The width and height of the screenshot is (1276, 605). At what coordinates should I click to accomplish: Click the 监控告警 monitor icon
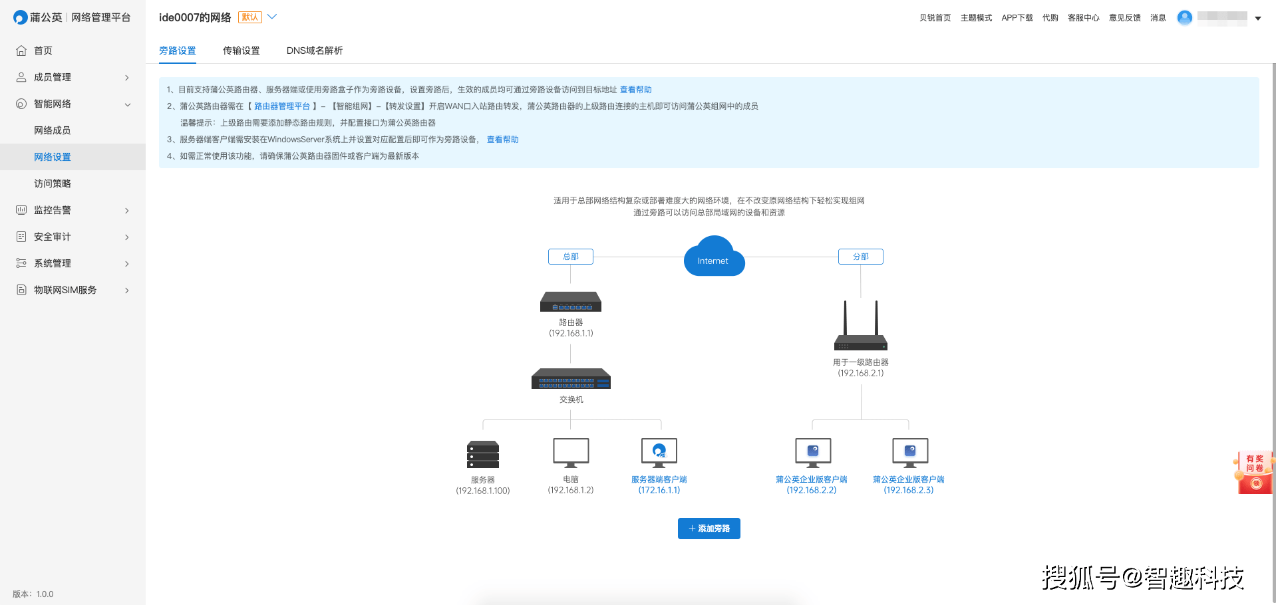pos(21,210)
